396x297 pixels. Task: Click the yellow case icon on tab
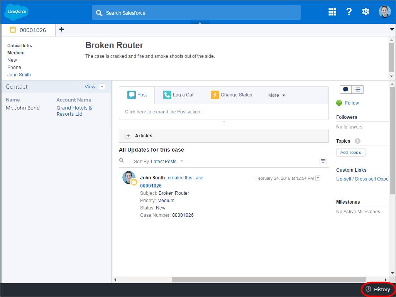click(13, 30)
